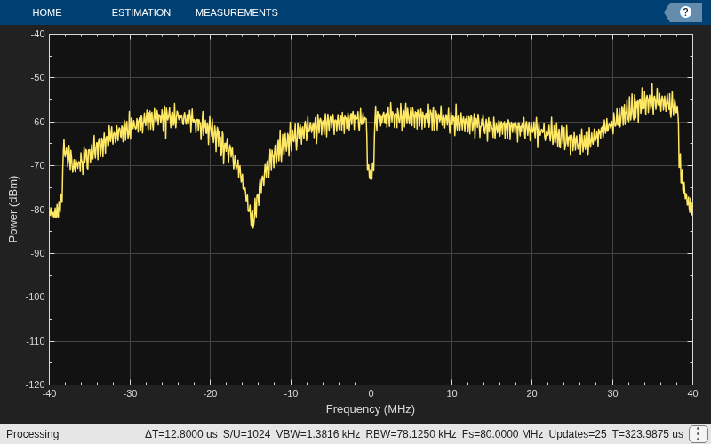The height and width of the screenshot is (444, 711).
Task: Select the MEASUREMENTS tab
Action: (236, 12)
